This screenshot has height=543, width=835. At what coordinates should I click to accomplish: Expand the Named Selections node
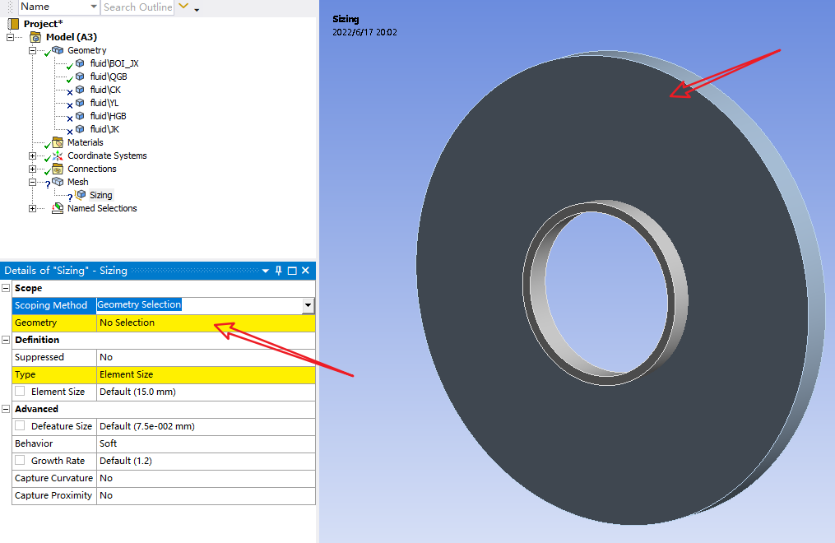click(x=33, y=208)
